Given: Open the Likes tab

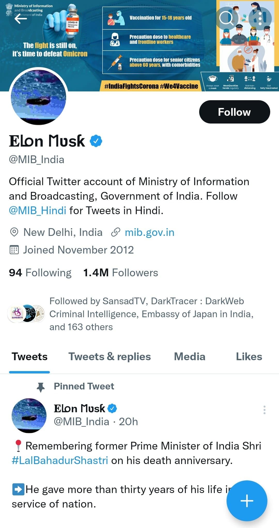Looking at the screenshot, I should pos(249,357).
